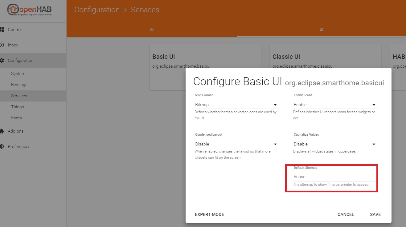Image resolution: width=406 pixels, height=227 pixels.
Task: Click the Control dashboard icon
Action: pos(2,30)
